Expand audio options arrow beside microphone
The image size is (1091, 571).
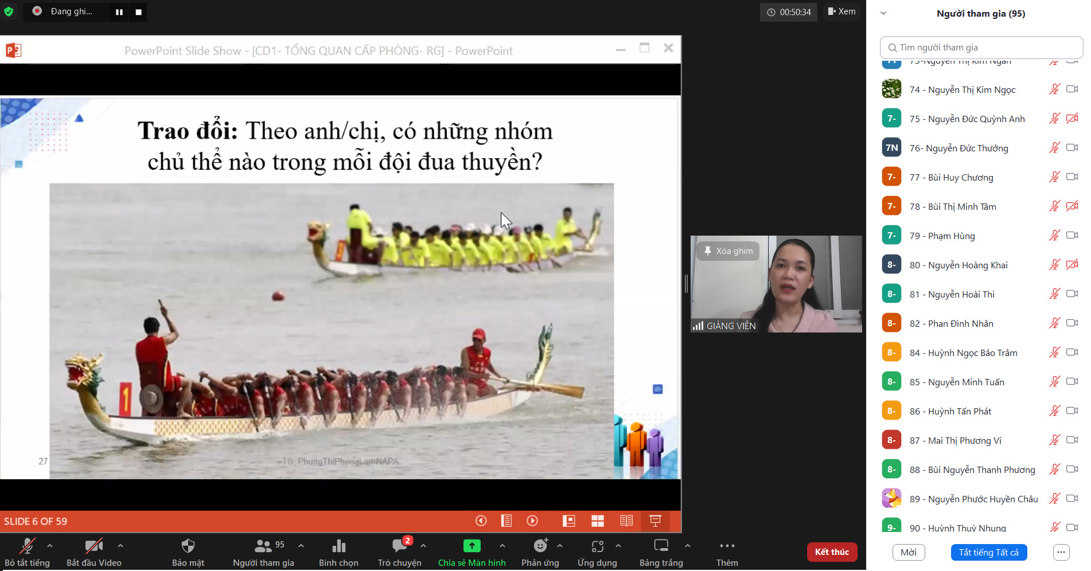point(50,546)
